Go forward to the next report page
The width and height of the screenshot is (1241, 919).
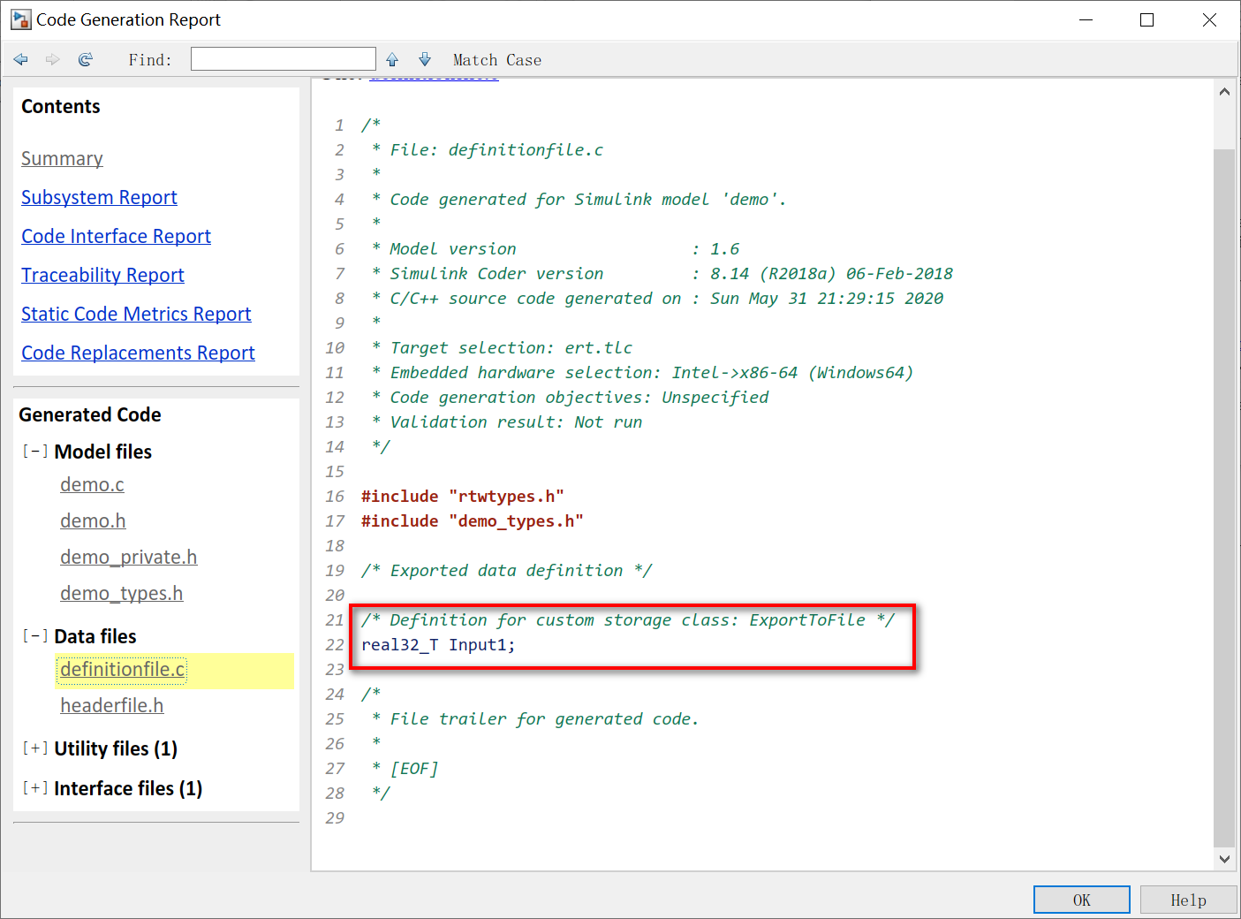(x=53, y=59)
